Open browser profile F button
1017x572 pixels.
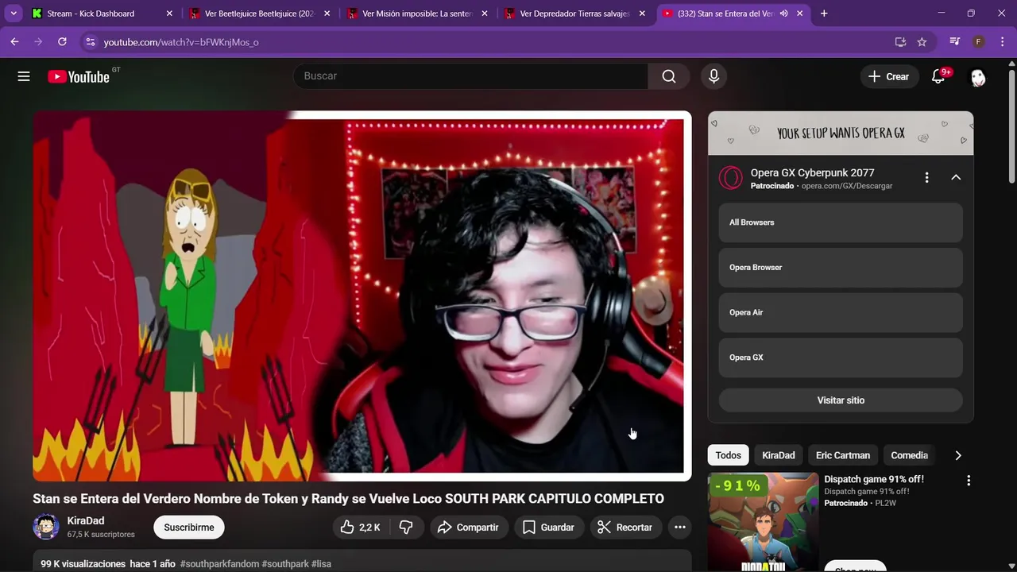[979, 41]
